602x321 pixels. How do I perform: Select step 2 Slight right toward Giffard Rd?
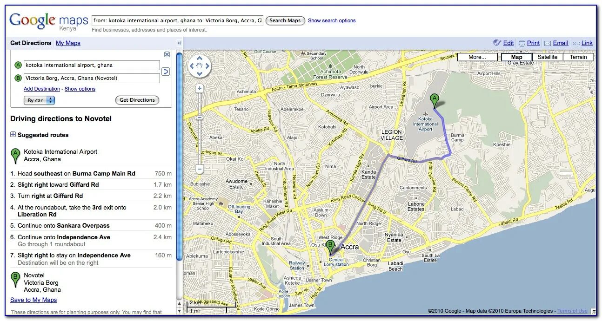click(x=91, y=184)
